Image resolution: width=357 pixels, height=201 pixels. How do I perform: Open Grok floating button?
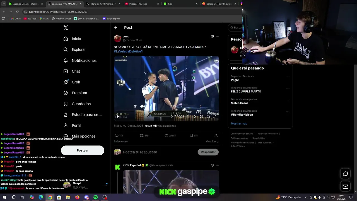tap(345, 174)
